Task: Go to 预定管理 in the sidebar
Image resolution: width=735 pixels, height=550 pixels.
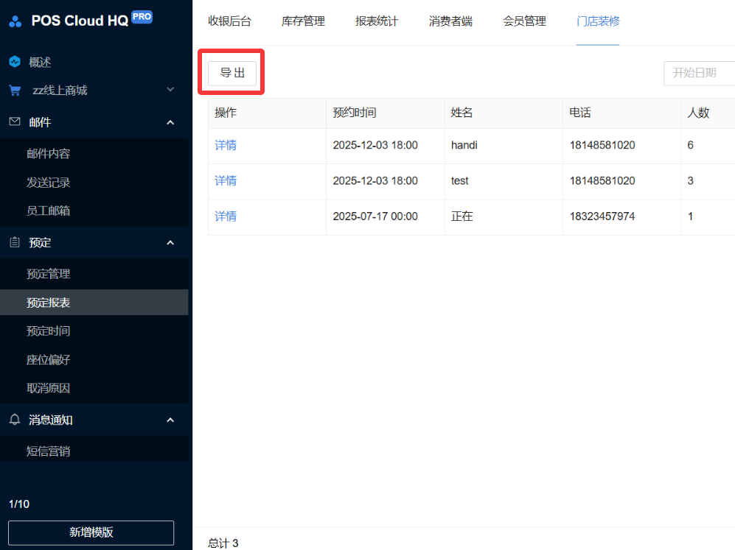Action: [x=49, y=274]
